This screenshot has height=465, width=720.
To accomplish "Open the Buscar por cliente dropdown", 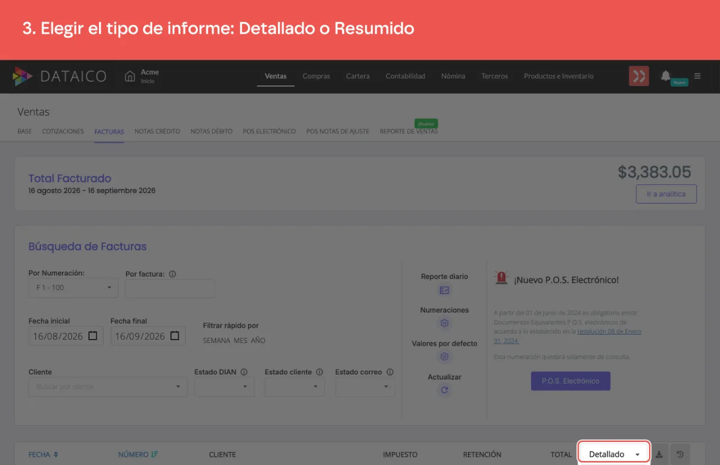I will point(107,387).
